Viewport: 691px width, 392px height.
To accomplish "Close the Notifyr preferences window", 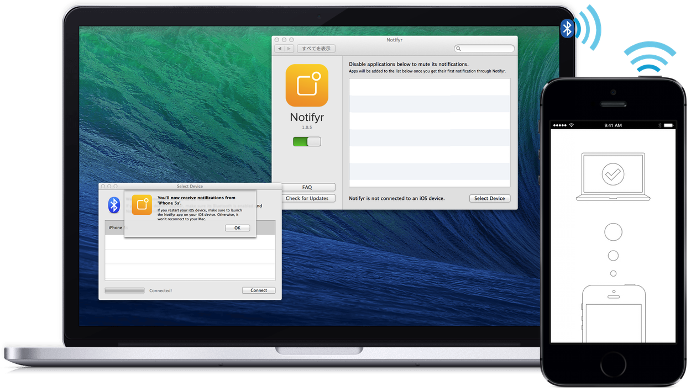I will click(x=278, y=40).
